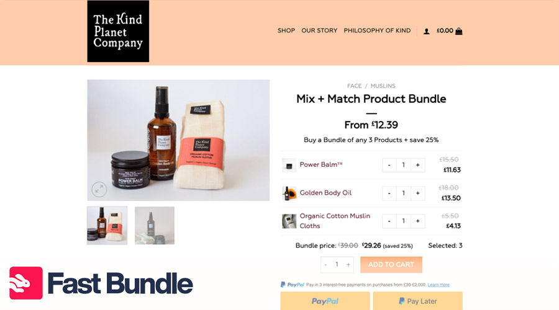Click the Muslin Cloths product icon
Viewport: 559px width, 310px height.
click(289, 221)
